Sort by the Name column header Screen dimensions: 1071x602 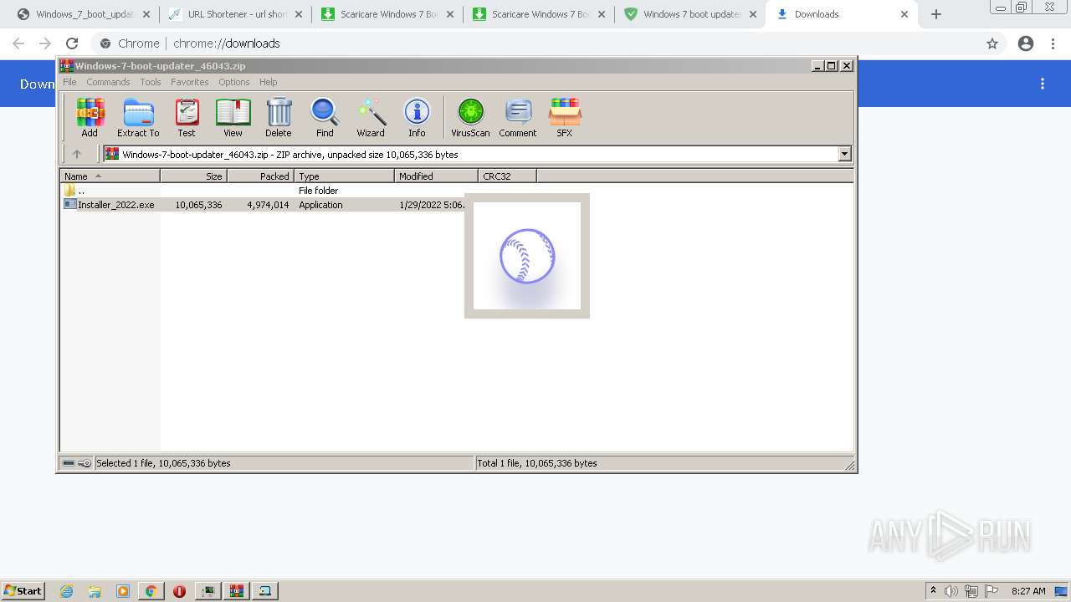[110, 176]
